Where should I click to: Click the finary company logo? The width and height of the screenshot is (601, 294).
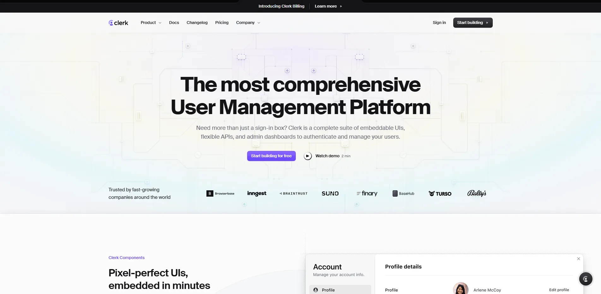tap(367, 193)
